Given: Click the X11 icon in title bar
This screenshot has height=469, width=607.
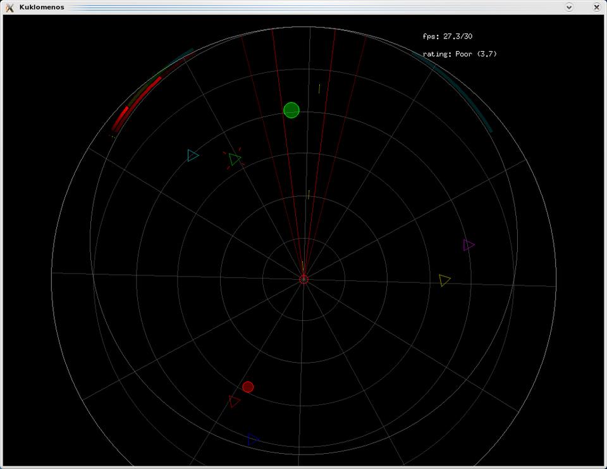Looking at the screenshot, I should tap(9, 7).
